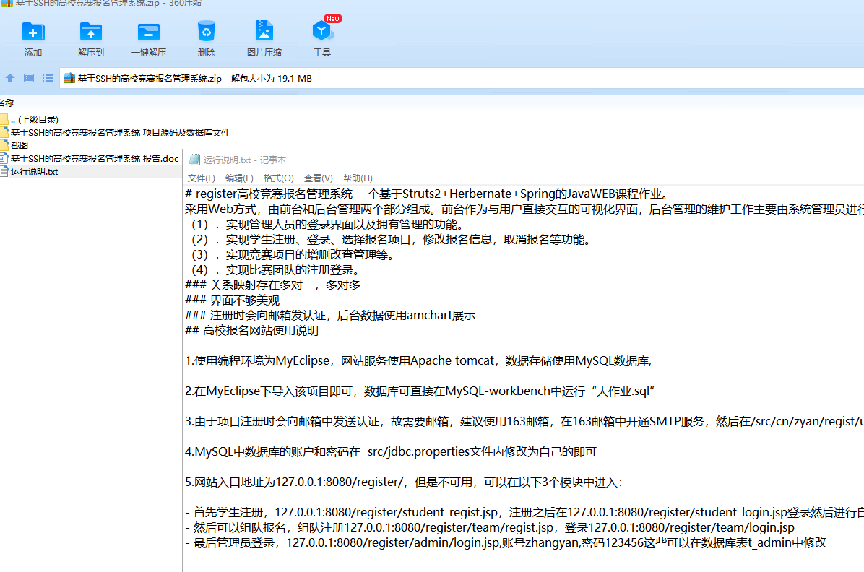Open the Notepad 文件(F) menu
This screenshot has height=572, width=864.
click(x=201, y=178)
